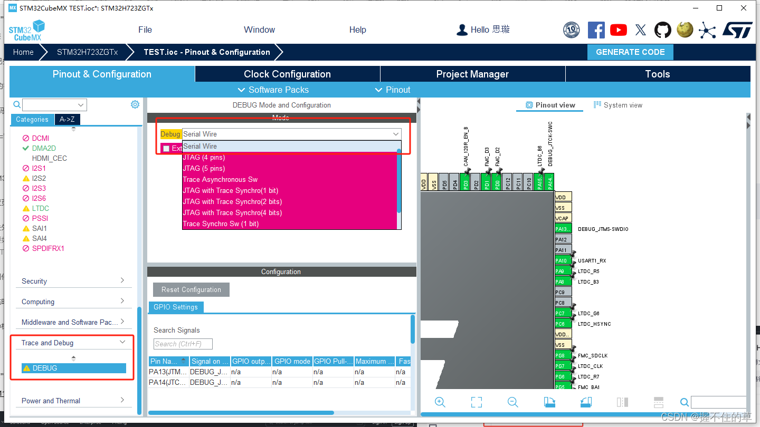Select the Categories tab
Viewport: 760px width, 427px height.
pos(32,119)
